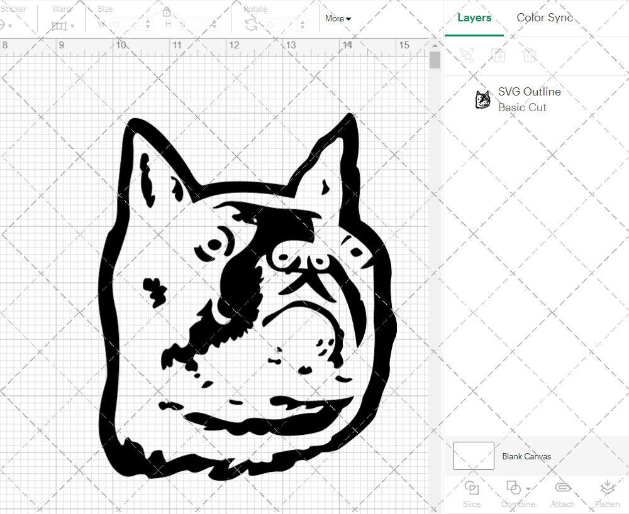Click the Delete layer icon
The height and width of the screenshot is (514, 629).
530,55
